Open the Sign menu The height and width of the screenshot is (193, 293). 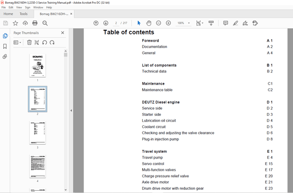point(27,7)
